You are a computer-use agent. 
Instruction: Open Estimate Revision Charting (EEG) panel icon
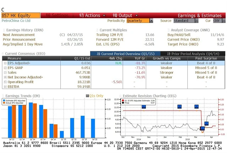click(x=120, y=96)
